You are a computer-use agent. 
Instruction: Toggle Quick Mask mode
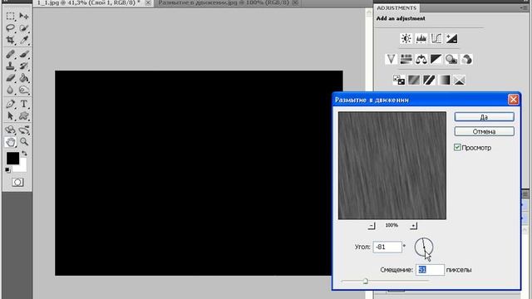click(17, 183)
